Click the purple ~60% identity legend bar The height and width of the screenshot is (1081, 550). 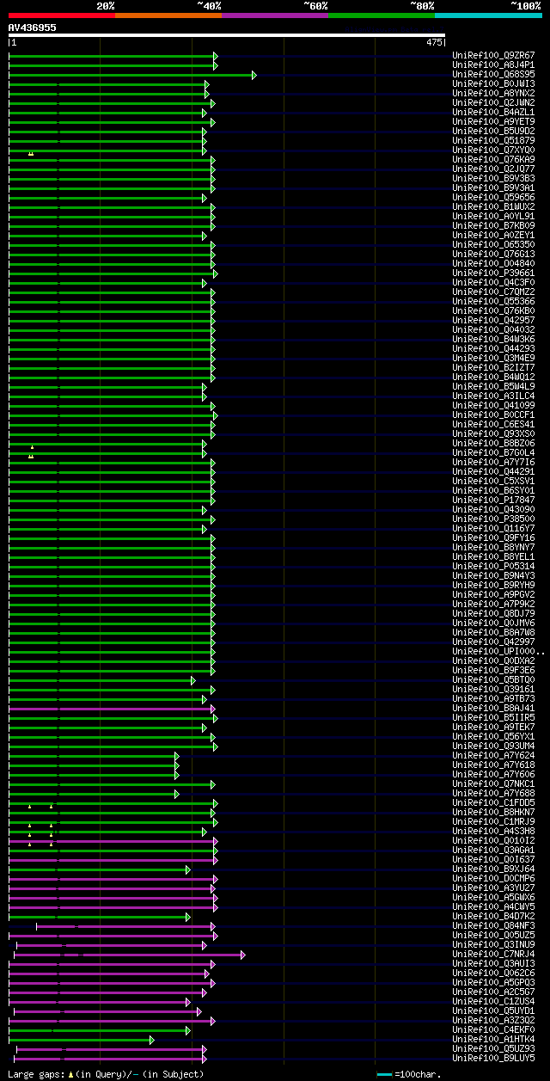click(274, 15)
